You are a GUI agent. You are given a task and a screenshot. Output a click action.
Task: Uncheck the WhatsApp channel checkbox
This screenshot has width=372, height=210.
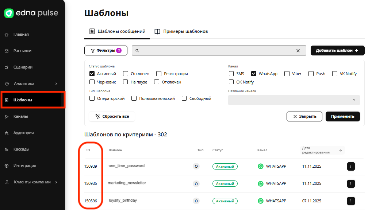(x=254, y=74)
